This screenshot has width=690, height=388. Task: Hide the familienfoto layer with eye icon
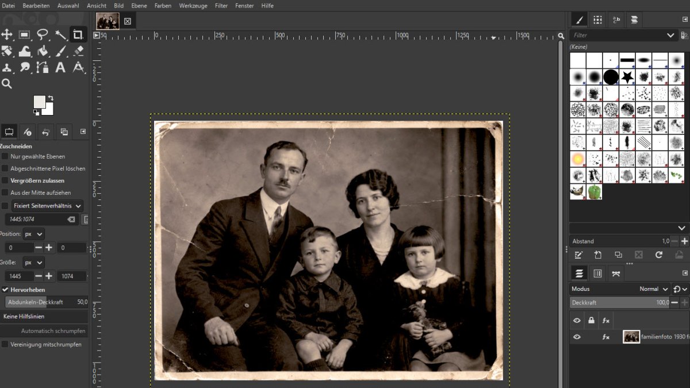[x=577, y=337]
